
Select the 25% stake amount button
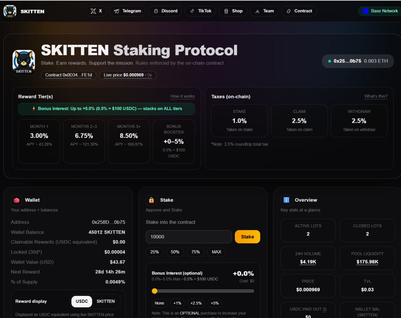point(154,252)
